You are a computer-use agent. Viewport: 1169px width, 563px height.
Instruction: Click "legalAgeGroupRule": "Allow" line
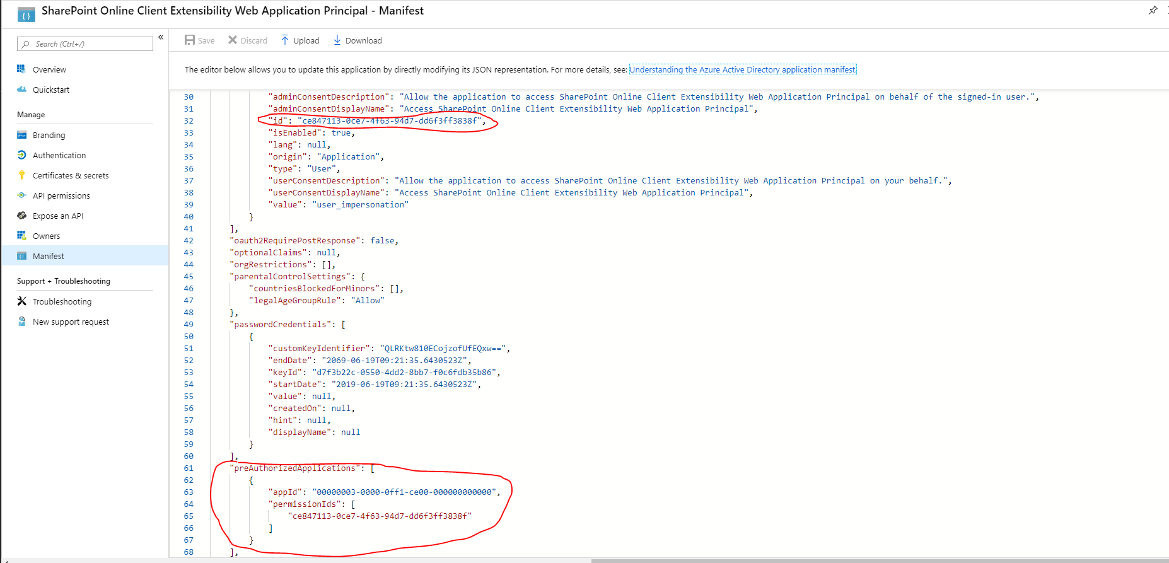[317, 300]
